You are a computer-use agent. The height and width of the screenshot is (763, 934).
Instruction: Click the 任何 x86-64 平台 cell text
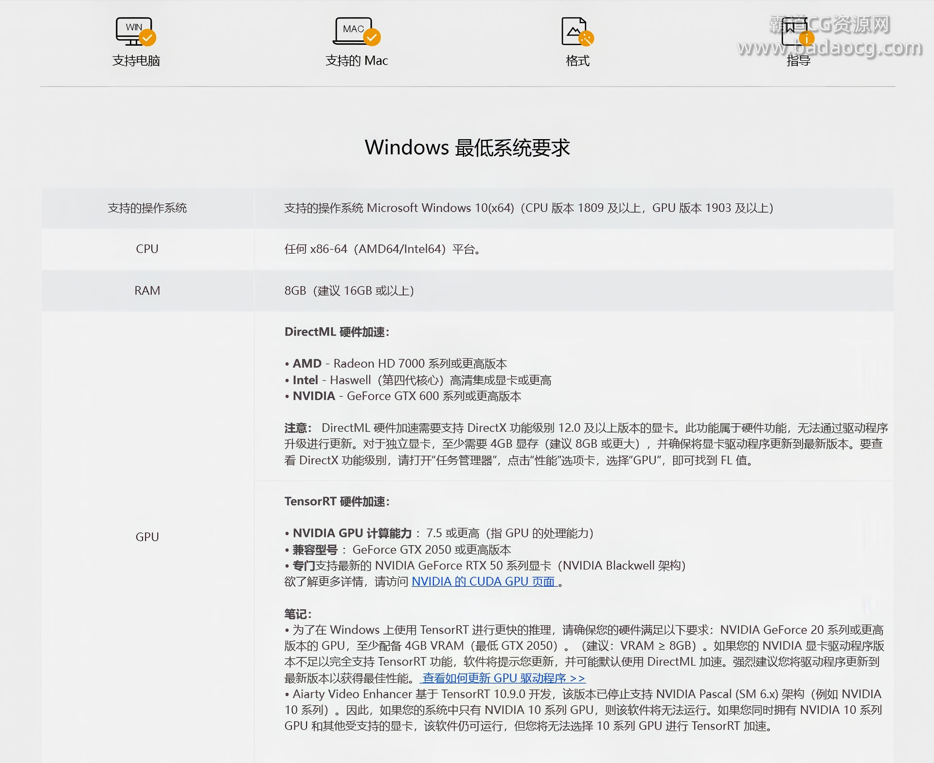point(382,249)
